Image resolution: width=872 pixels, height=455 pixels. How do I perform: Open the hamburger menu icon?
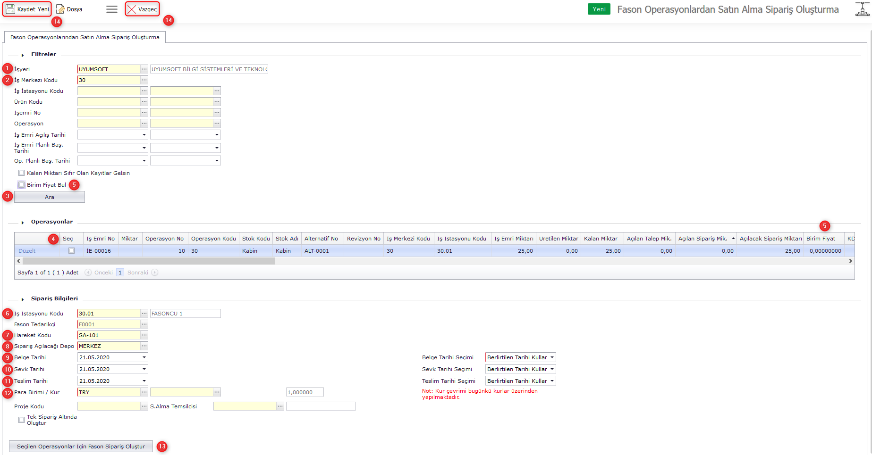pyautogui.click(x=112, y=9)
